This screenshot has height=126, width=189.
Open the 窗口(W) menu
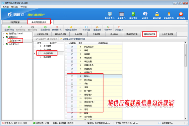click(x=15, y=7)
